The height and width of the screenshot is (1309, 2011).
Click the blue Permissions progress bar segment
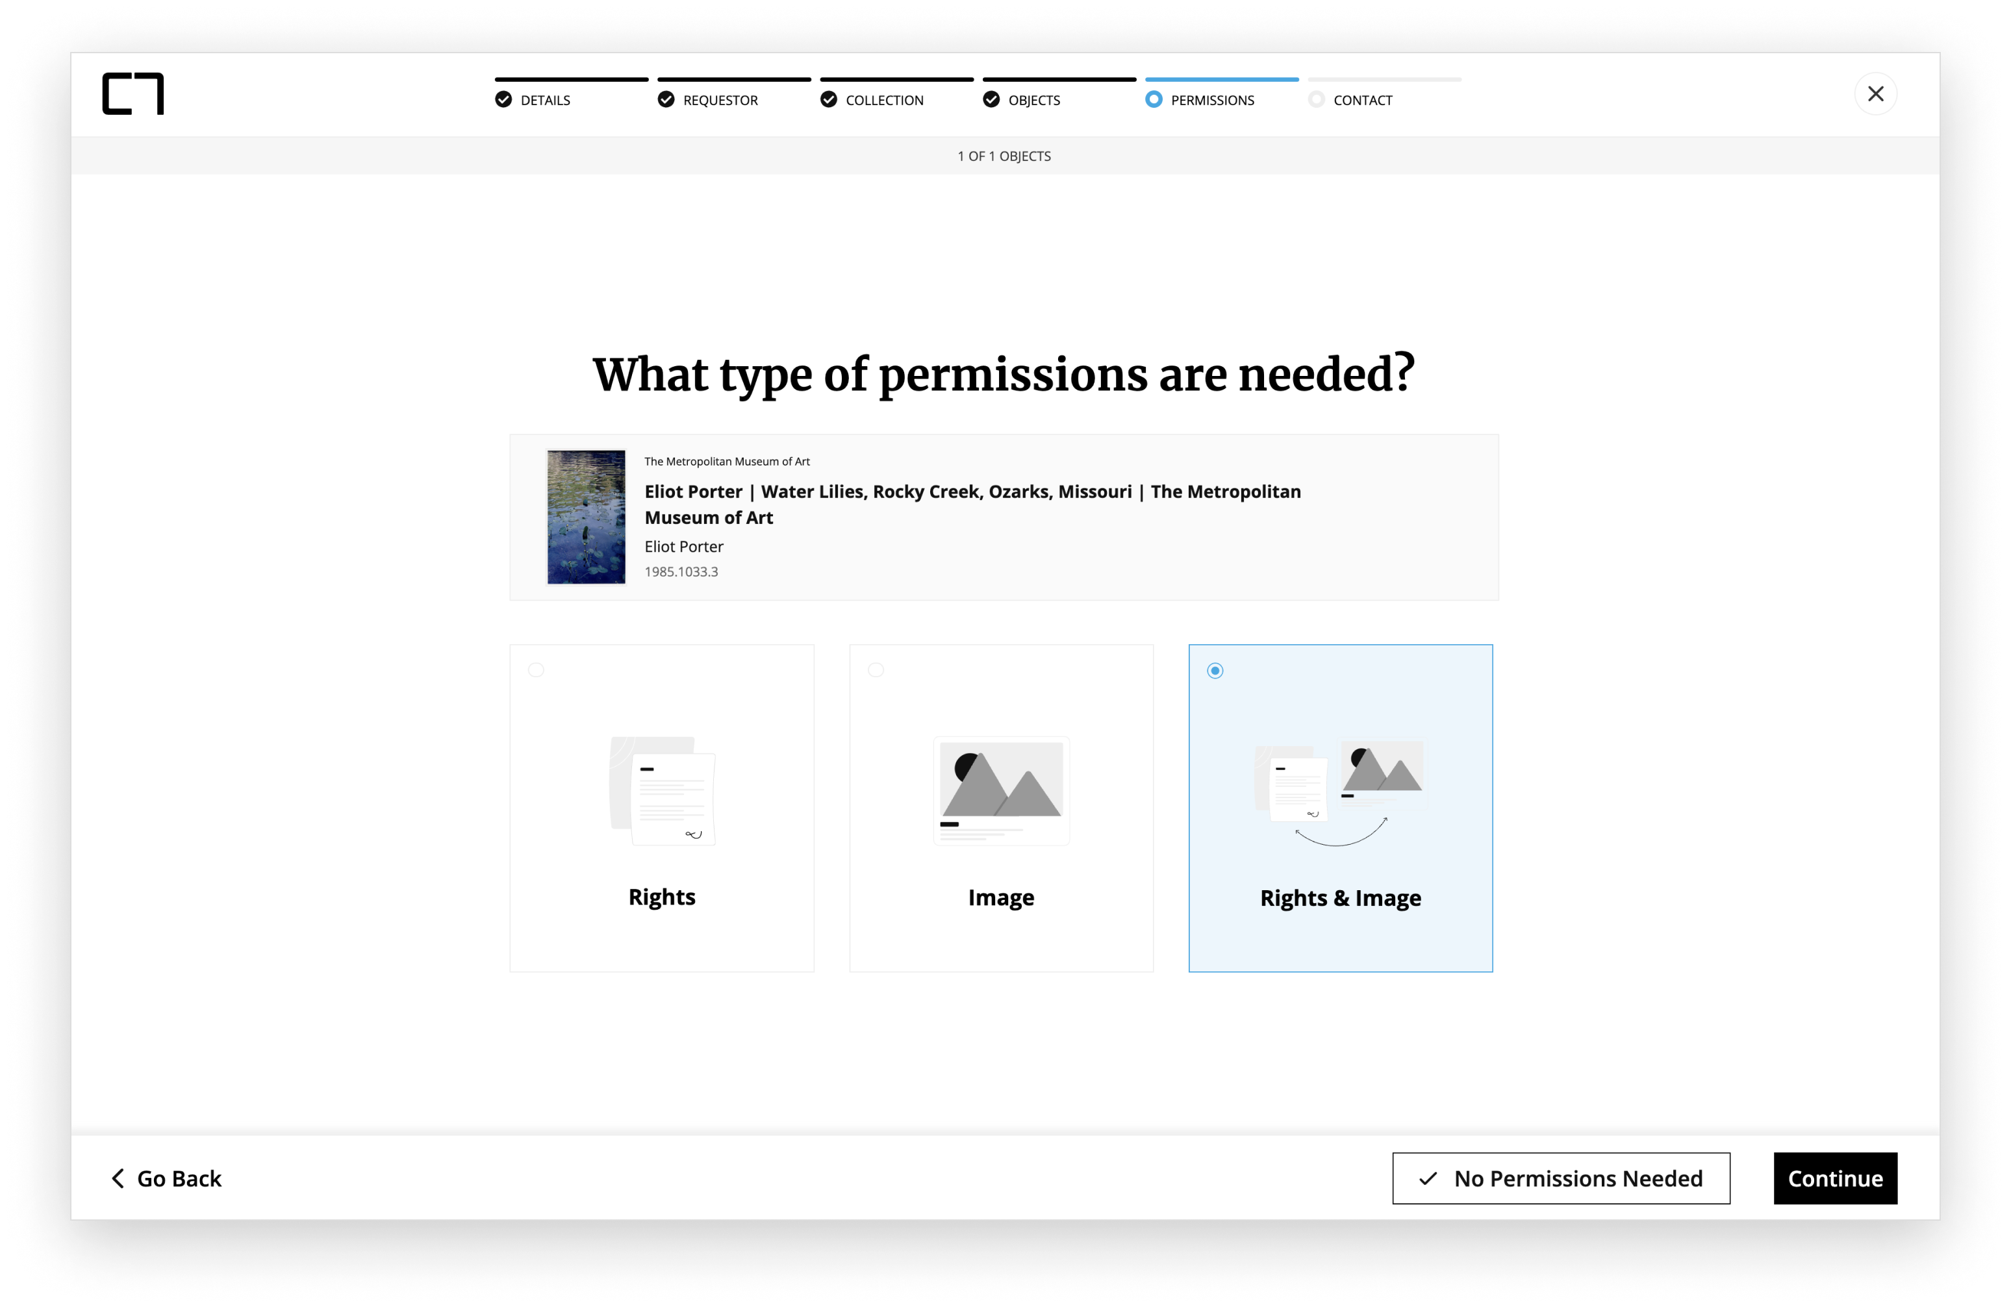[x=1222, y=79]
